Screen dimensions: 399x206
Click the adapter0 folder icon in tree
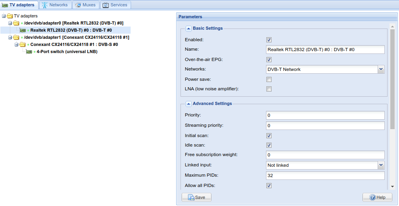(x=16, y=23)
